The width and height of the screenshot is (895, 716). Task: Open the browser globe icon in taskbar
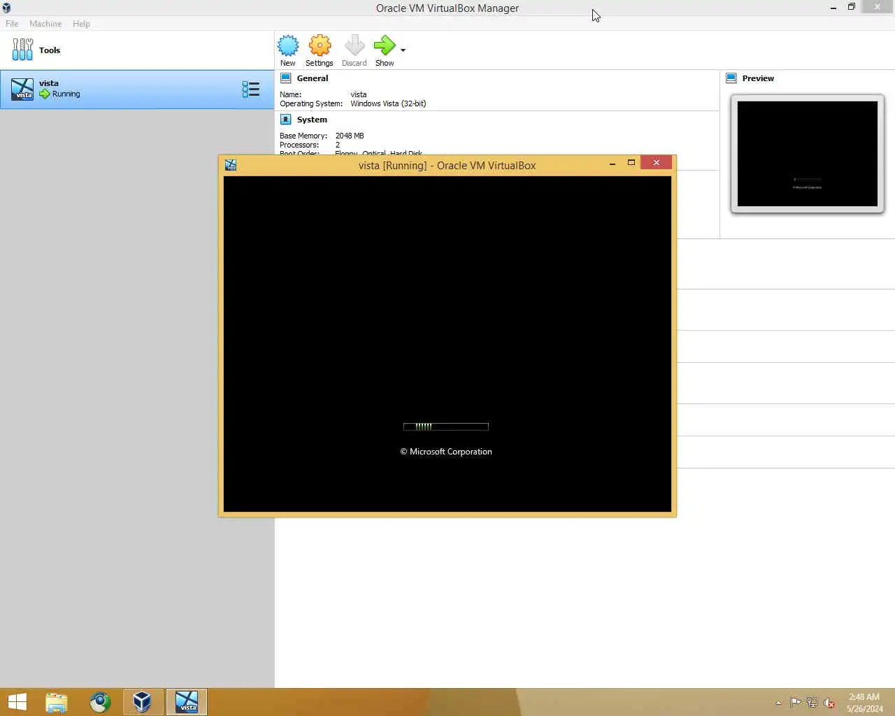pyautogui.click(x=100, y=702)
